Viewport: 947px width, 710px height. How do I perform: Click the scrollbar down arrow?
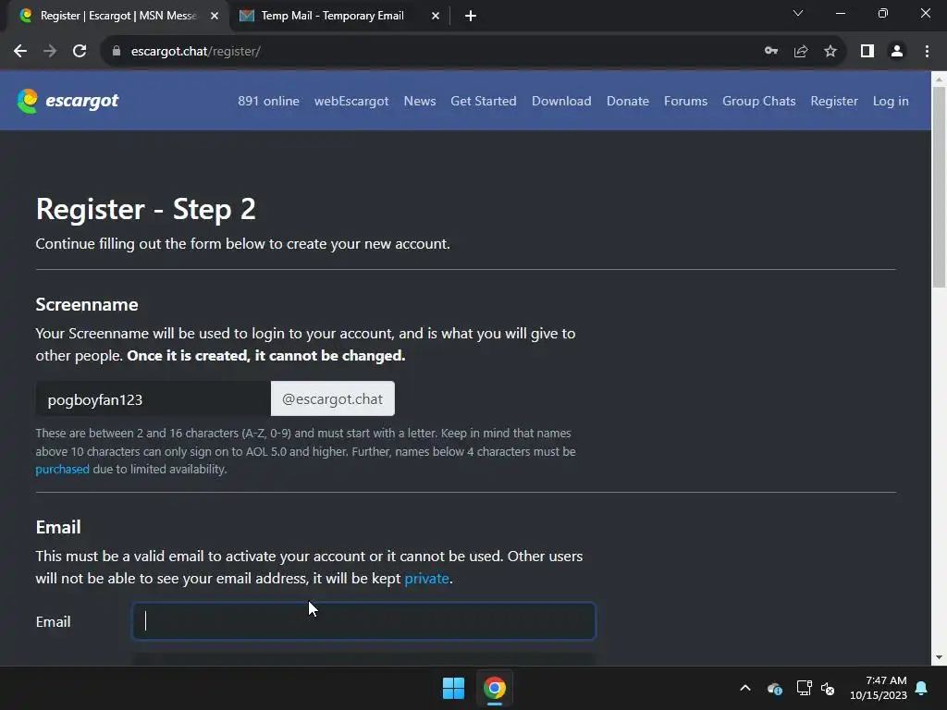939,657
